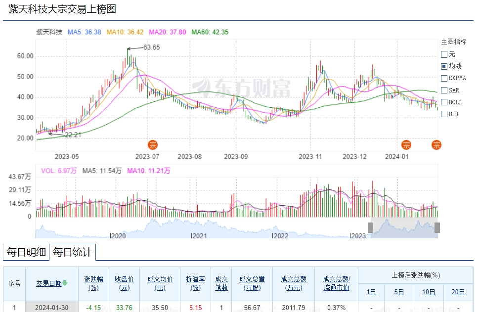Enable the EXPMA indicator checkbox

coord(444,78)
